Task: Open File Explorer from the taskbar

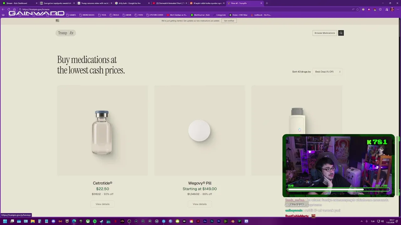Action: (33, 221)
